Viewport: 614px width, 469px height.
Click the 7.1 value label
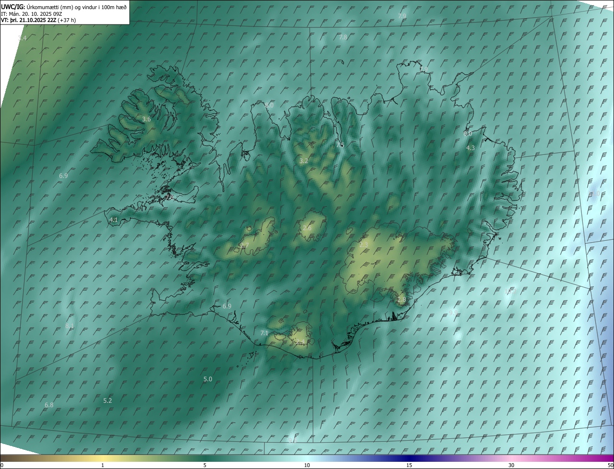tap(264, 333)
